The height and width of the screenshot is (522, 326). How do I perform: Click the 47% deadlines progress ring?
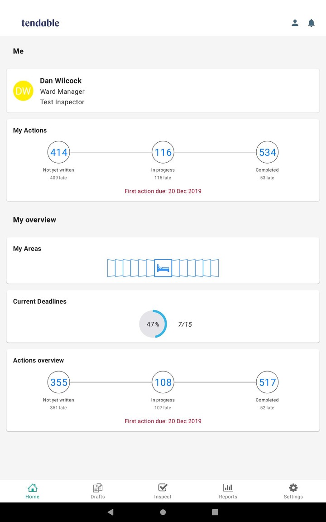[x=153, y=324]
